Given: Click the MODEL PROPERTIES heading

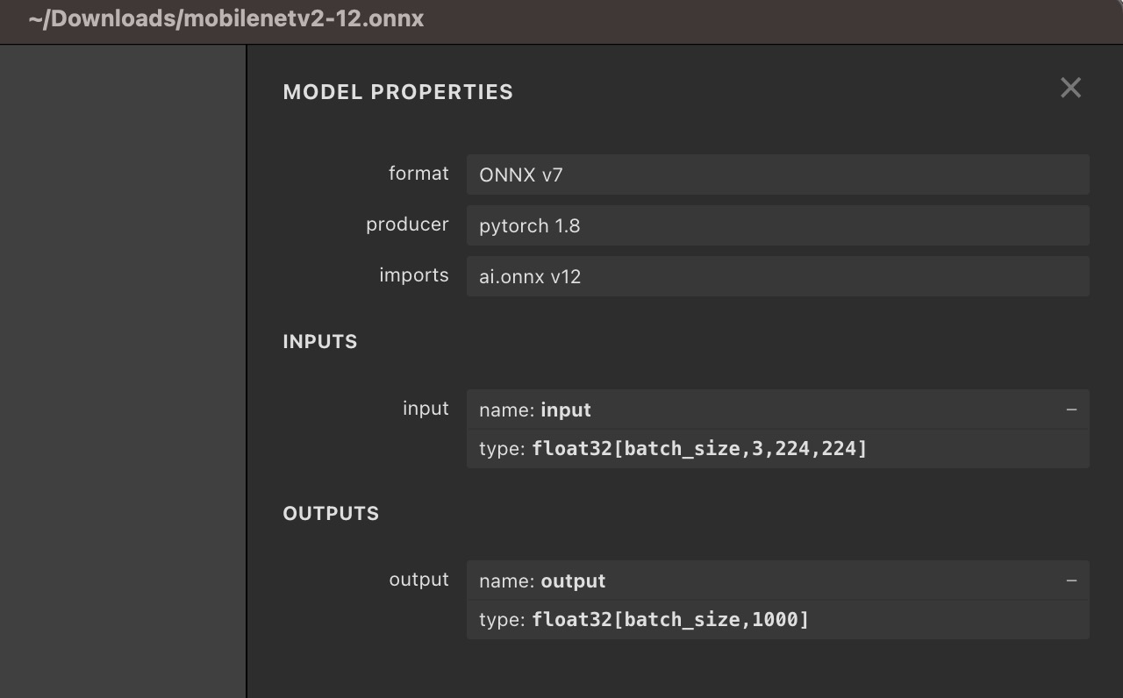Looking at the screenshot, I should [397, 92].
